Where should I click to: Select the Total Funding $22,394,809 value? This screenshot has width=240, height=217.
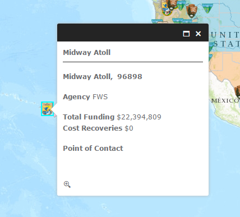tap(139, 117)
